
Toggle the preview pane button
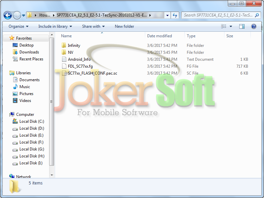(242, 26)
